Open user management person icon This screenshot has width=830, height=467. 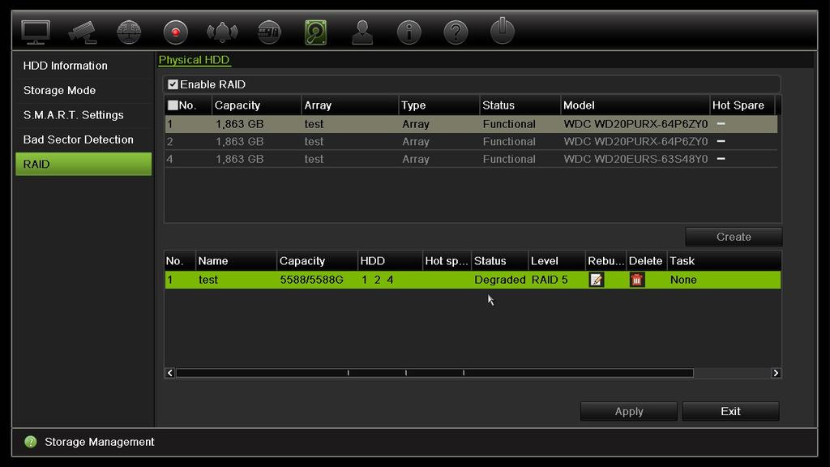[362, 32]
